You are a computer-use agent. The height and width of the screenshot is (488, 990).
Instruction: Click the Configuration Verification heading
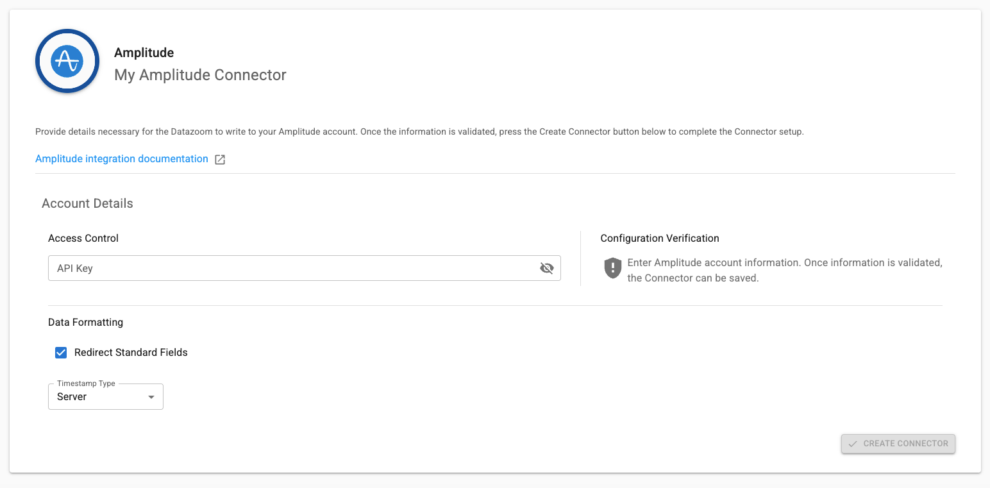click(660, 238)
